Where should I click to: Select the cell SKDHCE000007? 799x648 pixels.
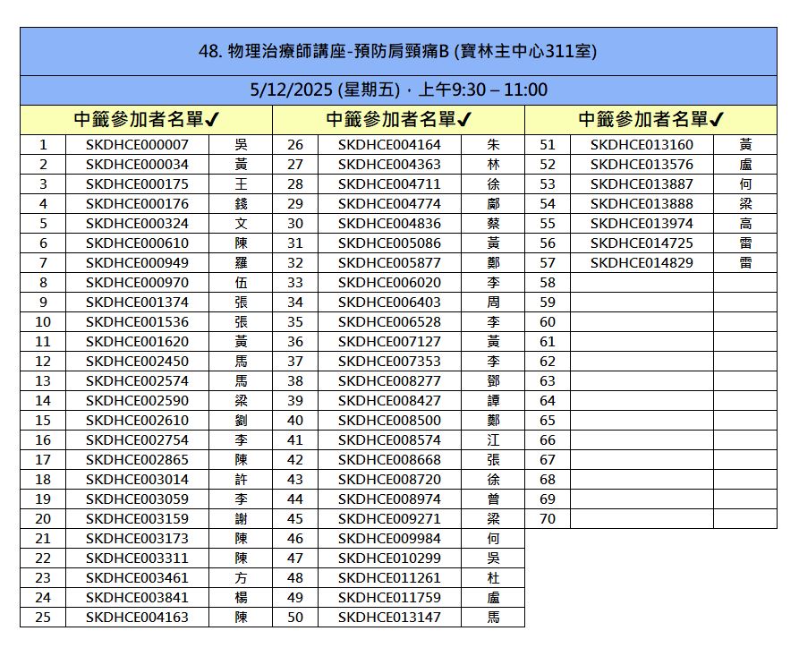[x=137, y=145]
